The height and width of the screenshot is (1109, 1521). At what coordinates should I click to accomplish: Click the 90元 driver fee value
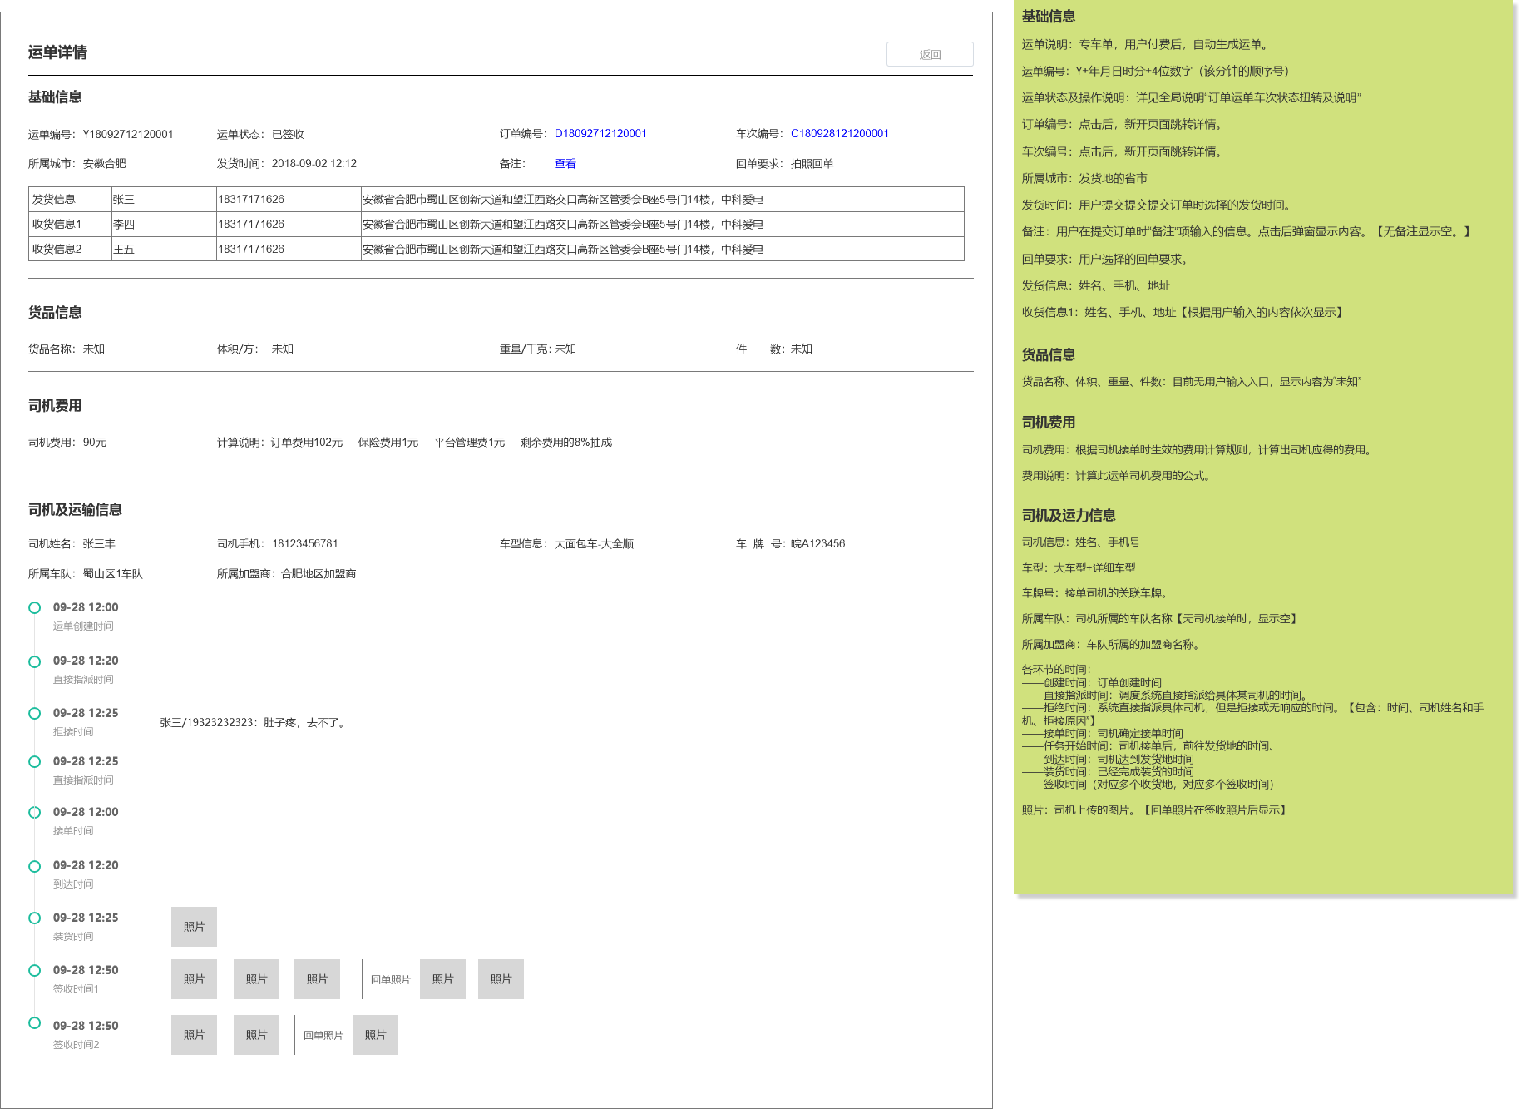[x=95, y=443]
